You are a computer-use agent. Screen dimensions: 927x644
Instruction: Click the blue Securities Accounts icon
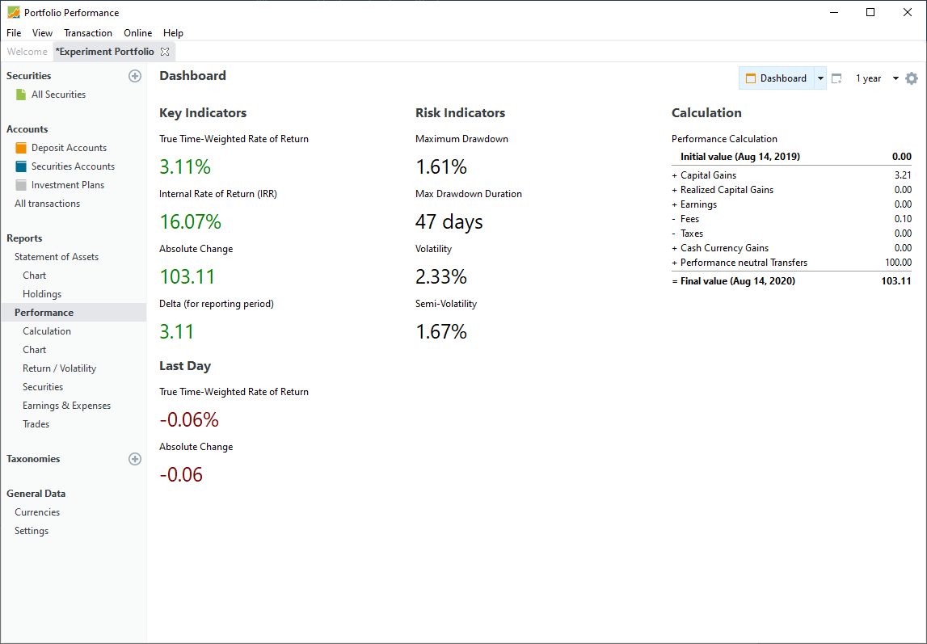pos(21,166)
